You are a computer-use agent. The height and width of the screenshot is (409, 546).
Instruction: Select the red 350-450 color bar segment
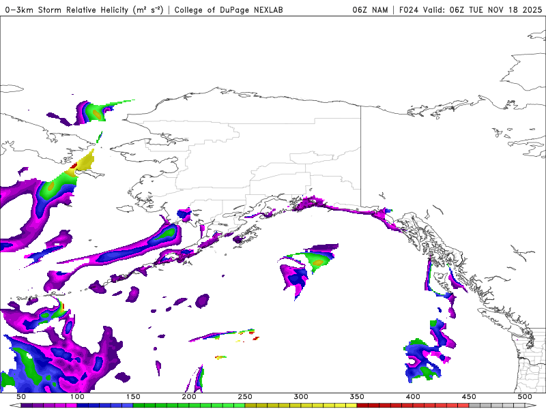click(x=413, y=406)
